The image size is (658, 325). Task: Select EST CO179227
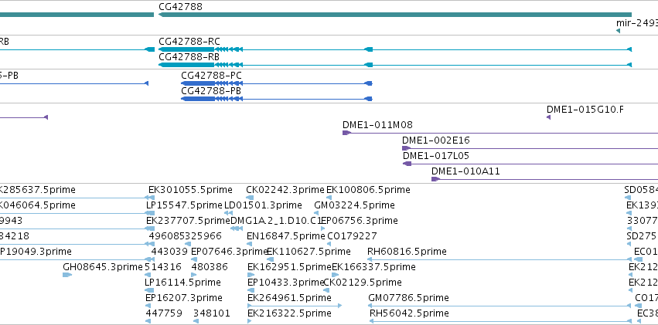click(352, 236)
